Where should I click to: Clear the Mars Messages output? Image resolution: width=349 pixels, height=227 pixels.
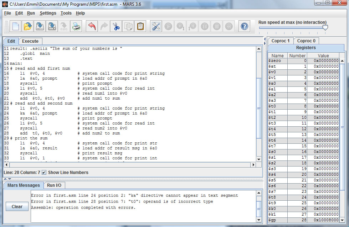coord(17,207)
